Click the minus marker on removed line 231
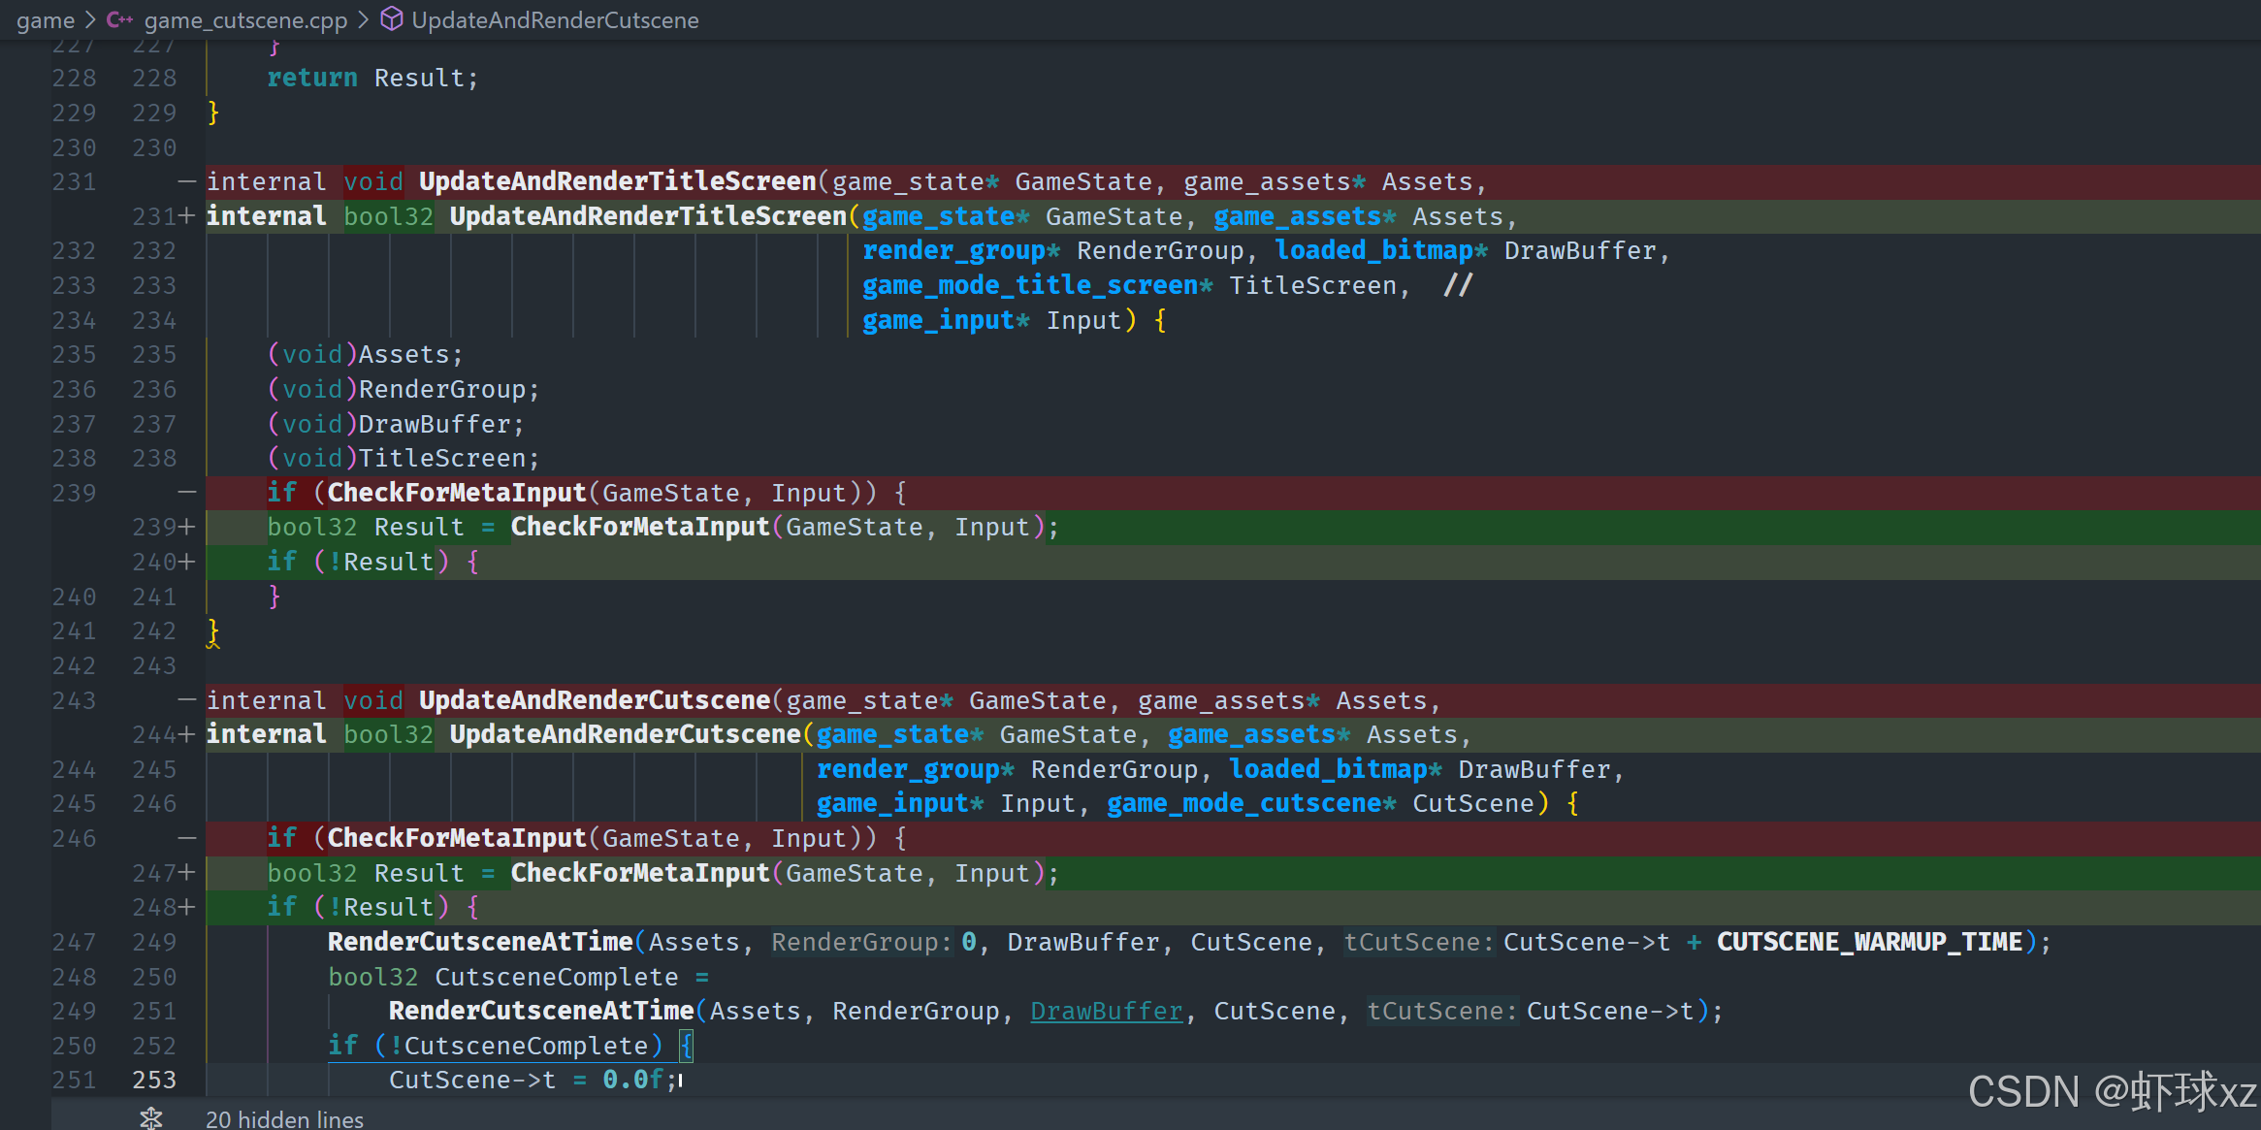The image size is (2261, 1130). click(x=186, y=181)
